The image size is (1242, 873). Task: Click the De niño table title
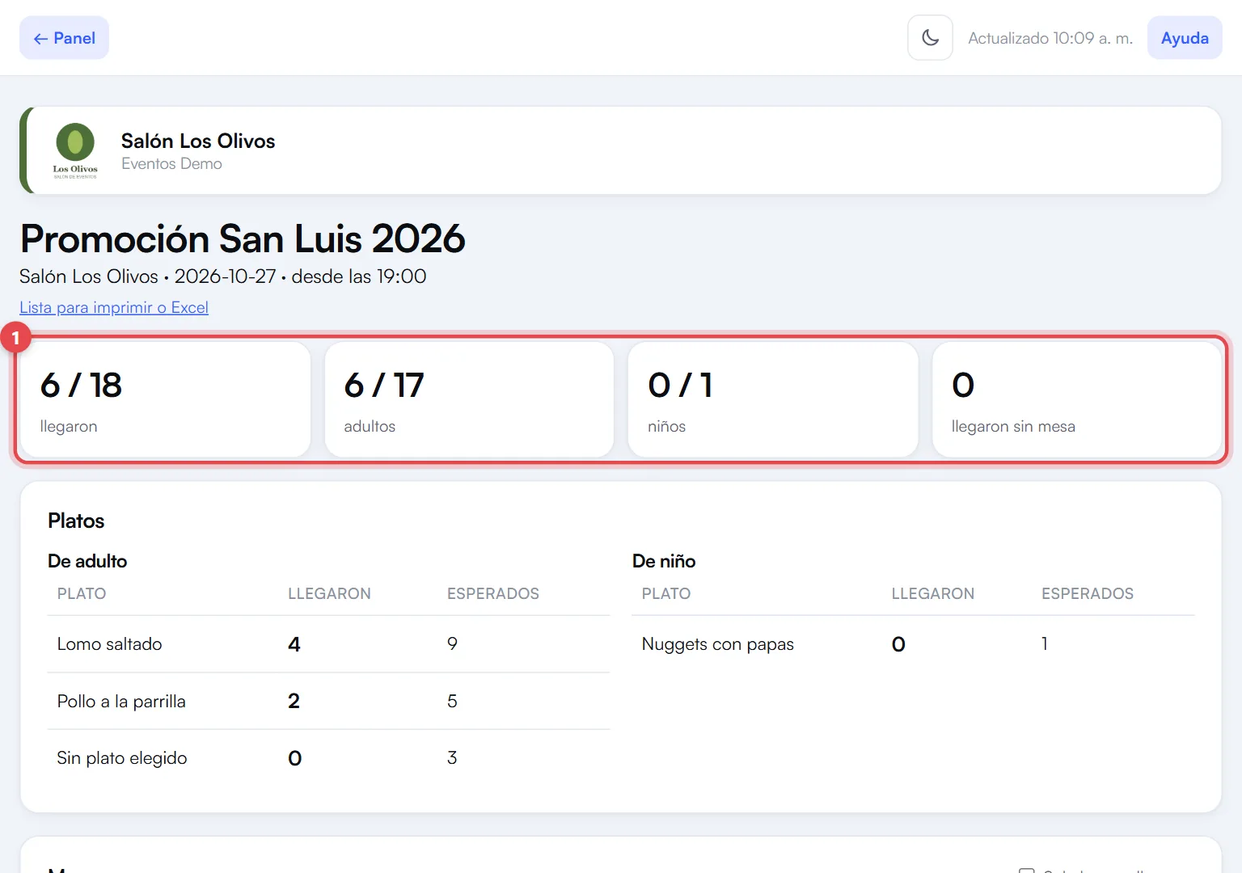664,561
